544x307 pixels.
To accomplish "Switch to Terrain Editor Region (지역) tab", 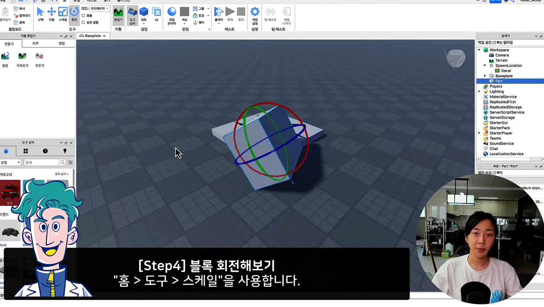I will point(36,44).
